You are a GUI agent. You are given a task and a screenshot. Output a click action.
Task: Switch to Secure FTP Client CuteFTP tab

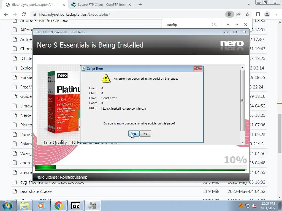pos(101,5)
